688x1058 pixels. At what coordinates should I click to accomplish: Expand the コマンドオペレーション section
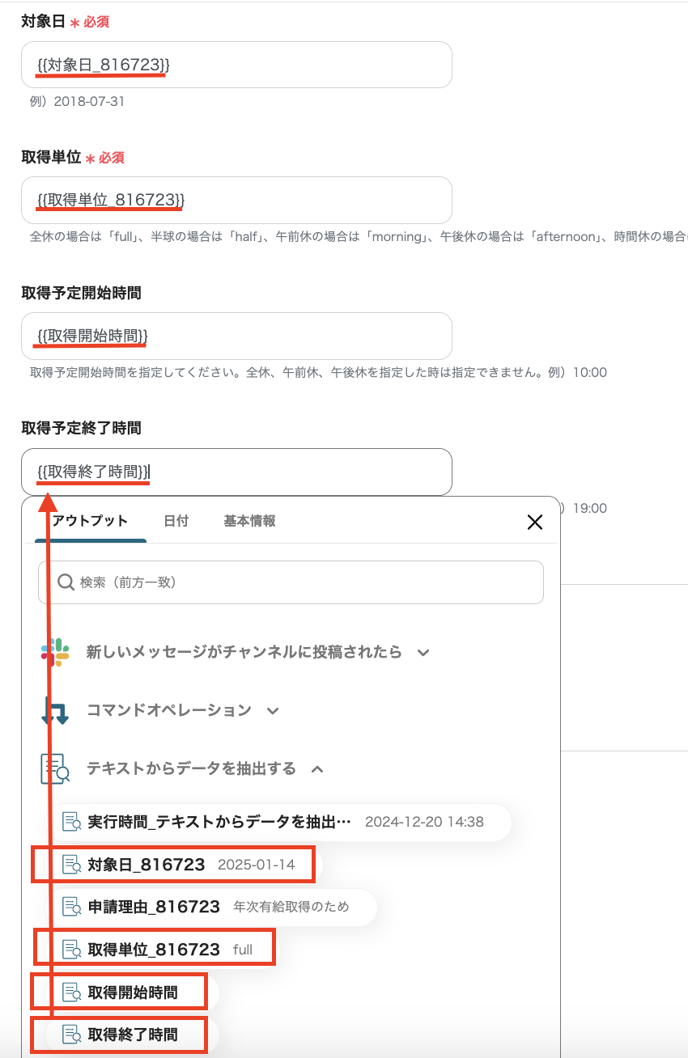[273, 710]
